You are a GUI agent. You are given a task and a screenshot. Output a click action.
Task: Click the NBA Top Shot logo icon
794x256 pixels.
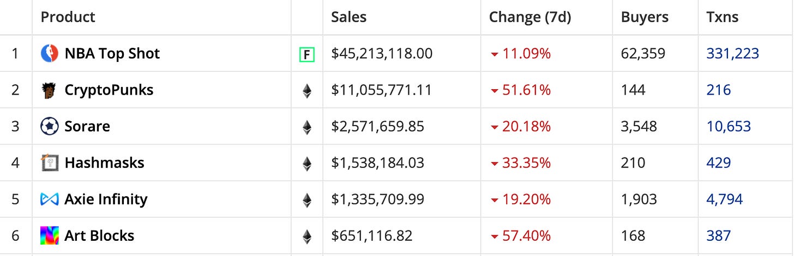50,53
